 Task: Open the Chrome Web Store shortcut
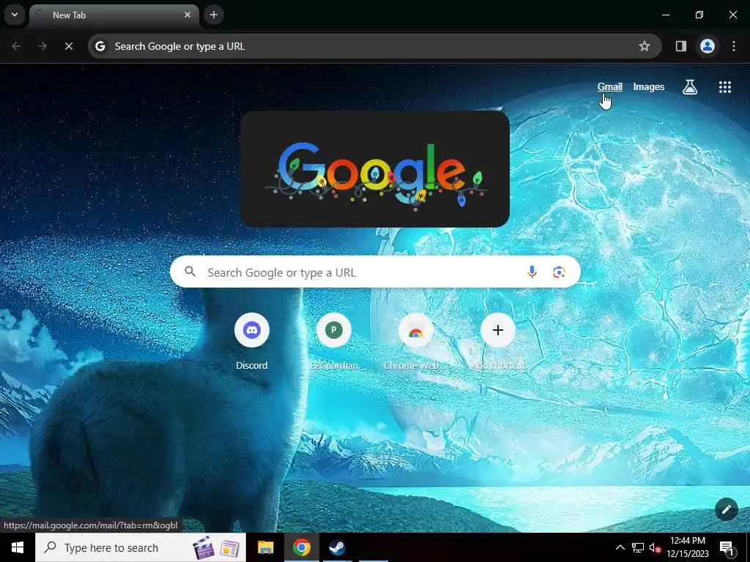[x=416, y=342]
